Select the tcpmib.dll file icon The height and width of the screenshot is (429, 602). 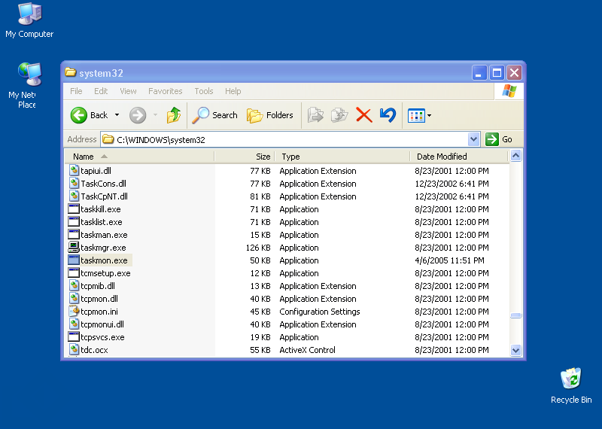point(74,286)
